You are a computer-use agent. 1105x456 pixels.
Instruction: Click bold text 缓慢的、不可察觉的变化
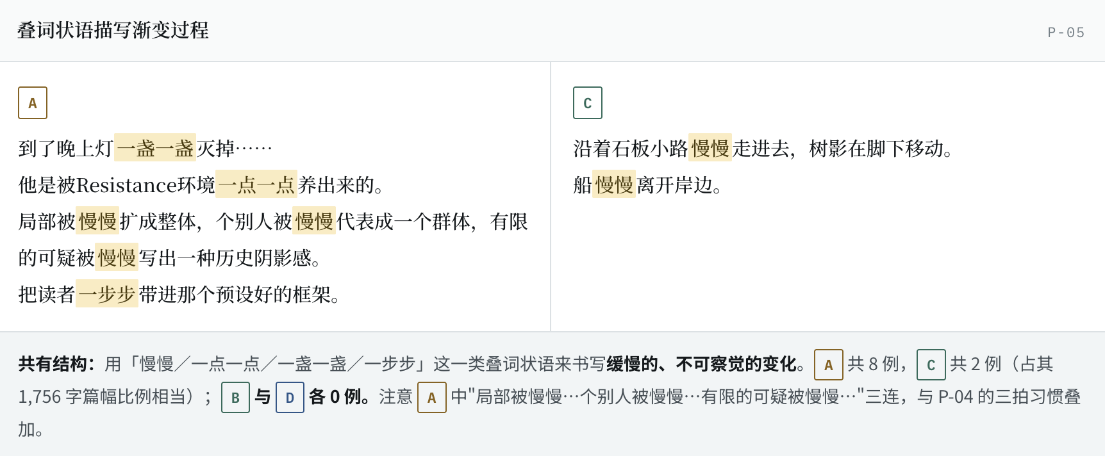pos(701,364)
